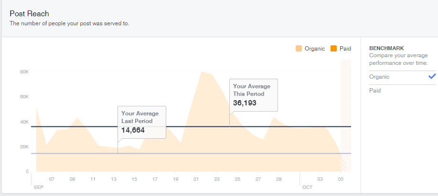Click the BENCHMARK heading
Image resolution: width=438 pixels, height=196 pixels.
click(386, 49)
